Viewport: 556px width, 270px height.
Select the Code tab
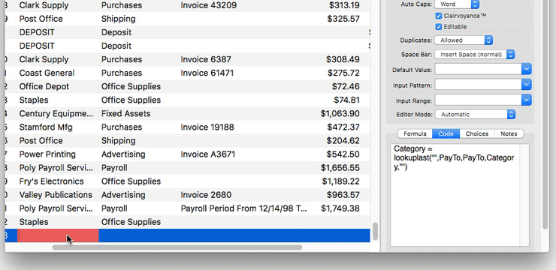[446, 133]
